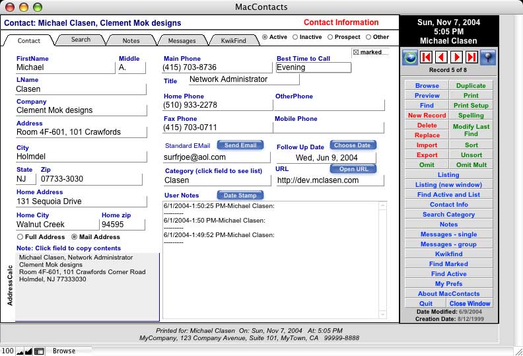Click the New Record button
Screen dimensions: 523x356
point(427,115)
